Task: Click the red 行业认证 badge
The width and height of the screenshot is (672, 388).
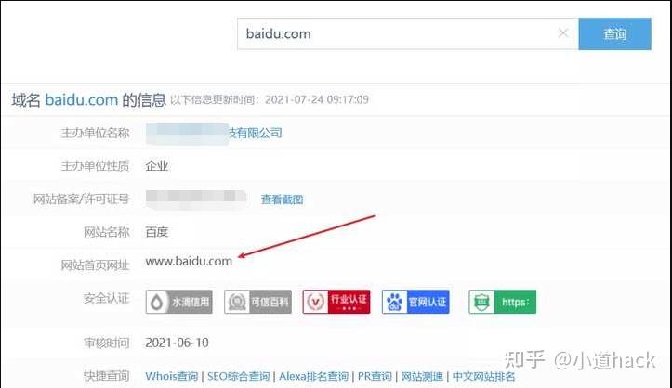Action: (336, 302)
